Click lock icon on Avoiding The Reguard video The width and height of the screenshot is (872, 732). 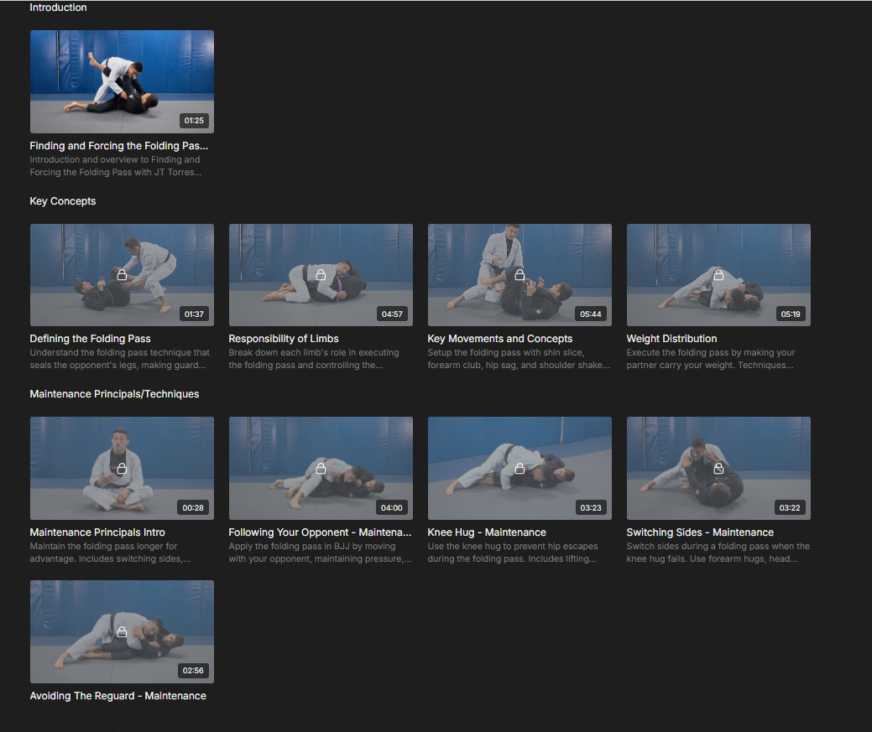(x=122, y=631)
